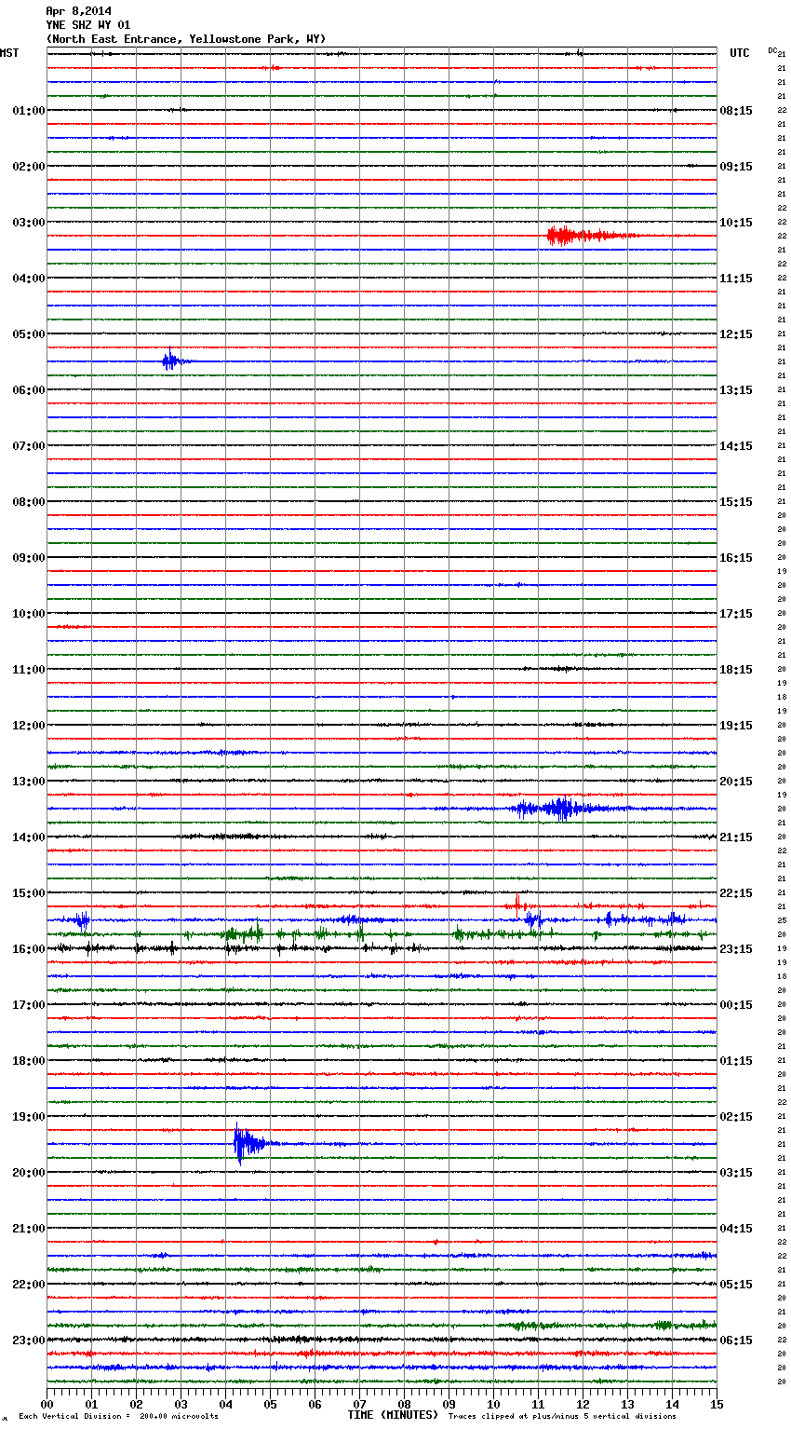The height and width of the screenshot is (1429, 791).
Task: Click the North East Entrance station description
Action: (186, 39)
